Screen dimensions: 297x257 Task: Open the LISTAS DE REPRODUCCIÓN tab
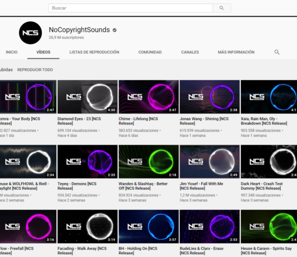pos(95,52)
